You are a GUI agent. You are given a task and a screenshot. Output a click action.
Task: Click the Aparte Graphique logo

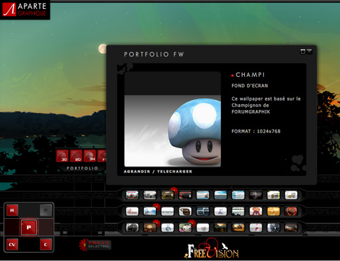24,10
